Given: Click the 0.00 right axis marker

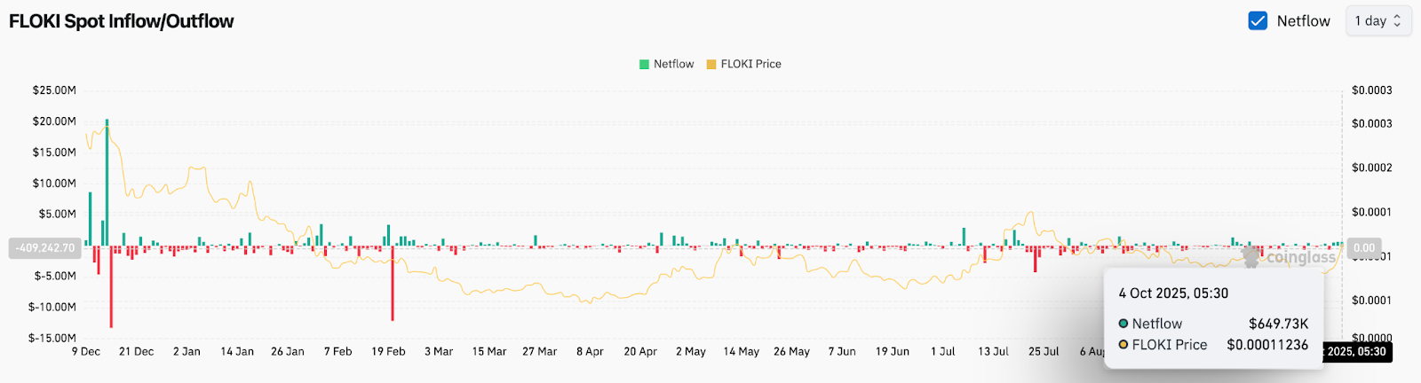Looking at the screenshot, I should click(1363, 248).
